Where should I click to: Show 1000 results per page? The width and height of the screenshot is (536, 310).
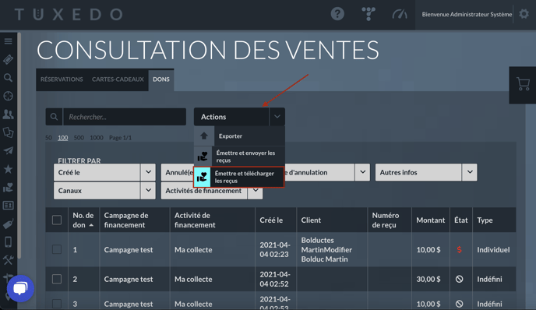point(97,137)
